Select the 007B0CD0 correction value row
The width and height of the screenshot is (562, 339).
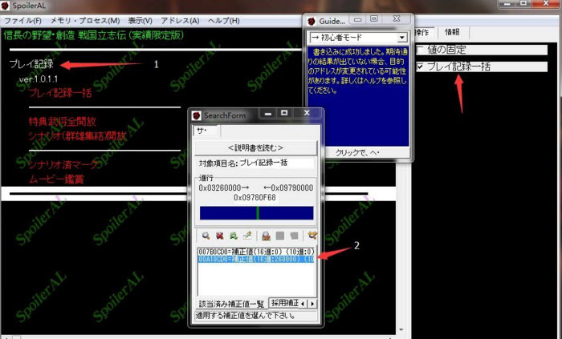(256, 252)
